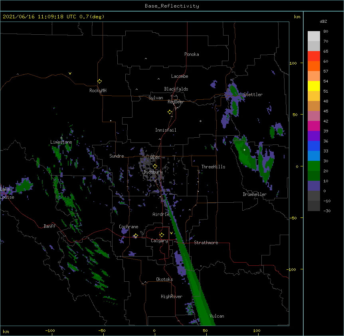Select the red 65 dBZ legend swatch
344x336 pixels.
(x=314, y=56)
